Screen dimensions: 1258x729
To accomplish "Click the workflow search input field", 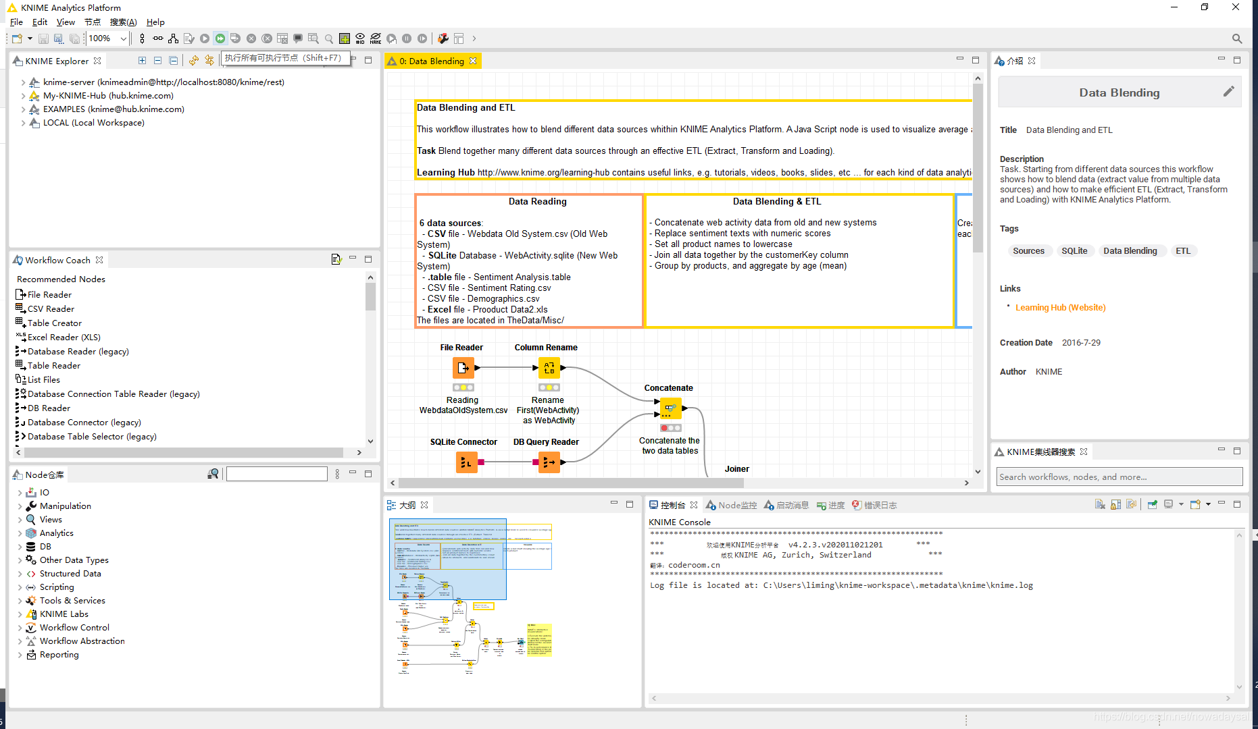I will pyautogui.click(x=1119, y=477).
